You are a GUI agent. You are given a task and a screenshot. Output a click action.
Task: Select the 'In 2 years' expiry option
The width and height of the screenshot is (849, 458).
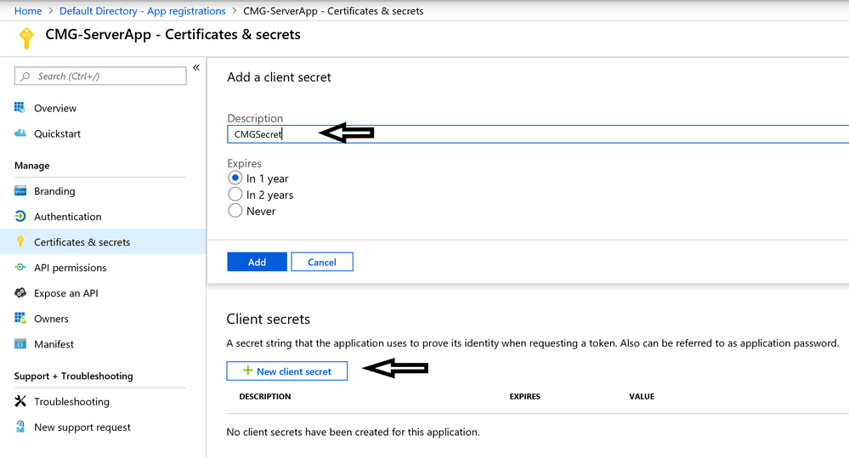click(235, 195)
